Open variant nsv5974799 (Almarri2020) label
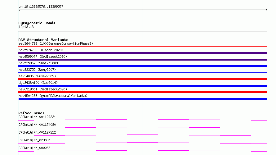 pos(41,50)
